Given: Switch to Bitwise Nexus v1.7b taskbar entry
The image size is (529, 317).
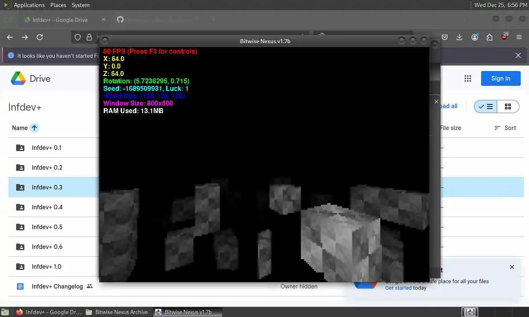Looking at the screenshot, I should tap(188, 312).
